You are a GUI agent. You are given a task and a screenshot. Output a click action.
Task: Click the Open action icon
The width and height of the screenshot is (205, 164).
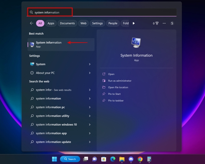pyautogui.click(x=104, y=74)
